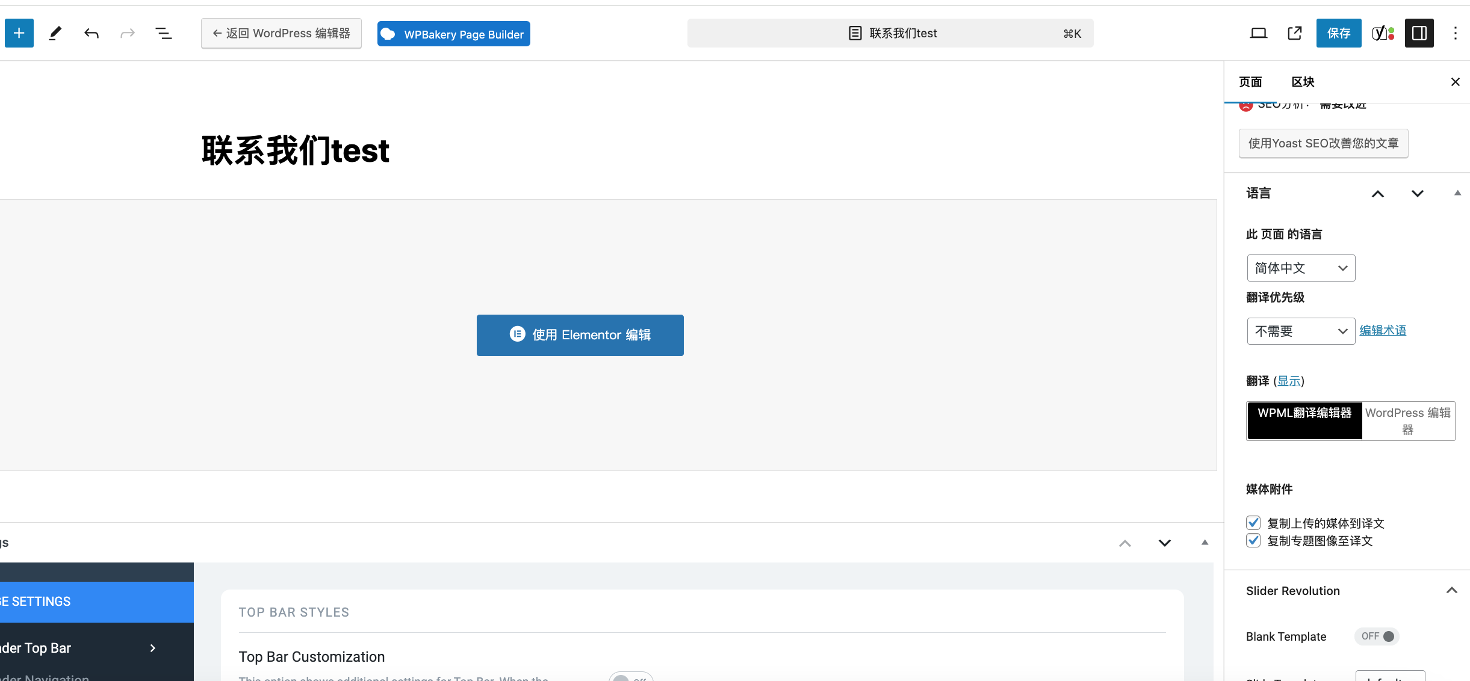This screenshot has height=681, width=1470.
Task: Open the 简体中文 language dropdown
Action: tap(1301, 268)
